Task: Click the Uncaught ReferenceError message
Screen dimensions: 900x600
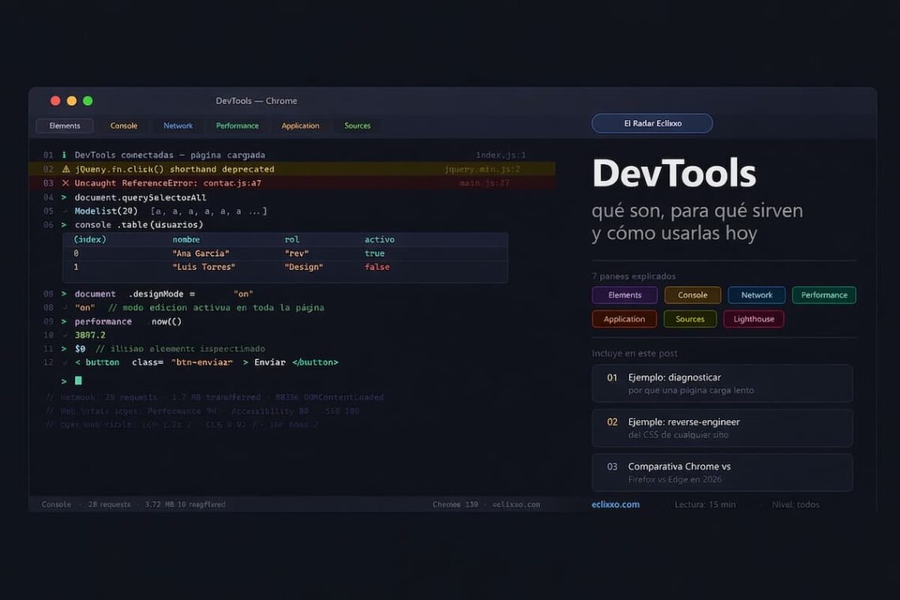Action: [167, 183]
